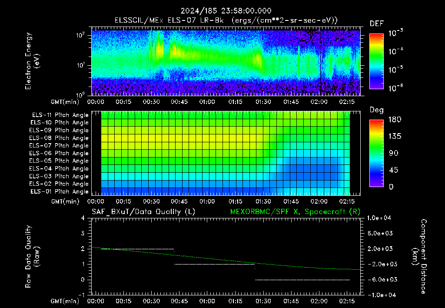Viewport: 445px width, 308px height.
Task: Select the ELS-07 Pitch Angle row label
Action: (59, 145)
